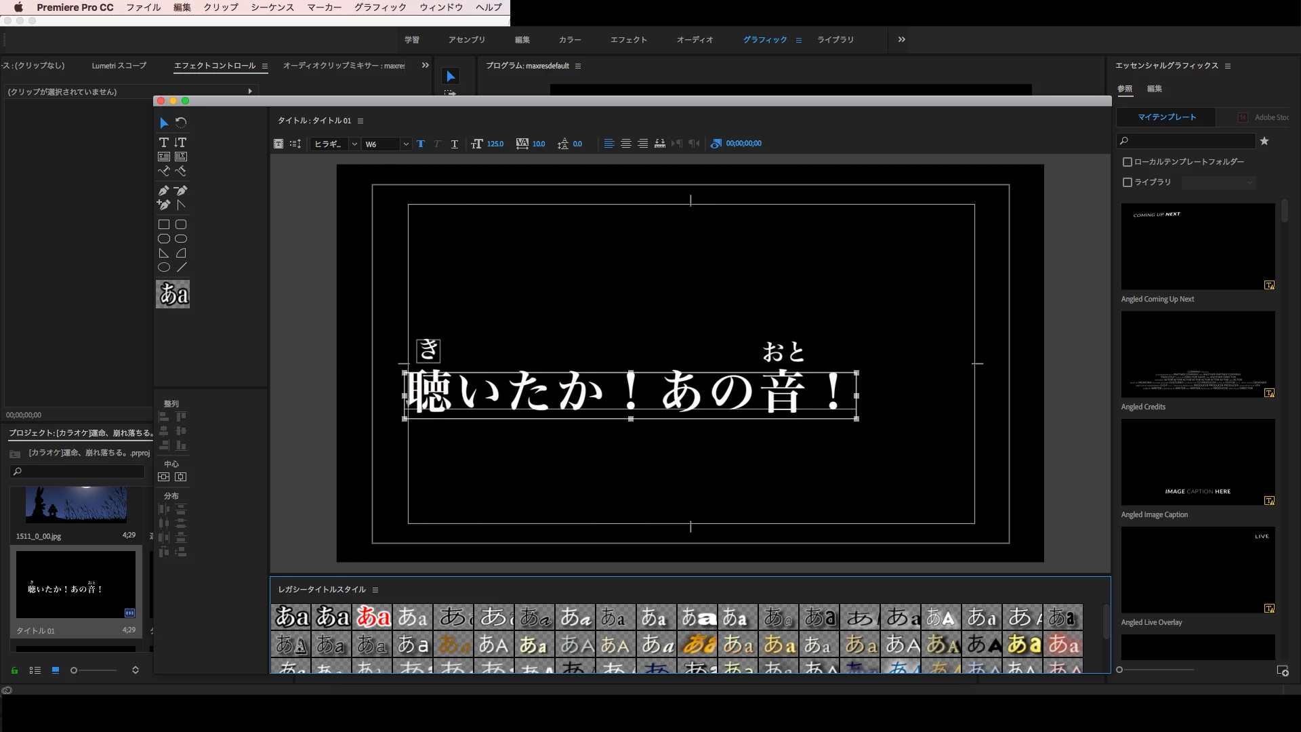Select the Convert Anchor Point tool
This screenshot has height=732, width=1301.
180,205
